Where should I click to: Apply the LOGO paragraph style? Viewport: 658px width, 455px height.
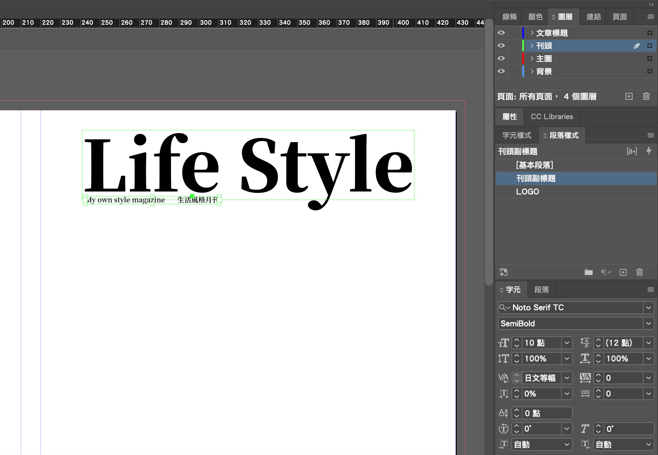point(527,191)
